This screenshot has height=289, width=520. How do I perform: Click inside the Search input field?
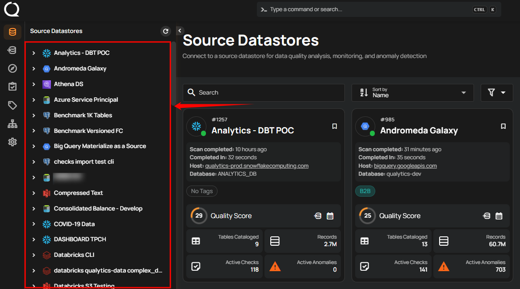pos(264,93)
